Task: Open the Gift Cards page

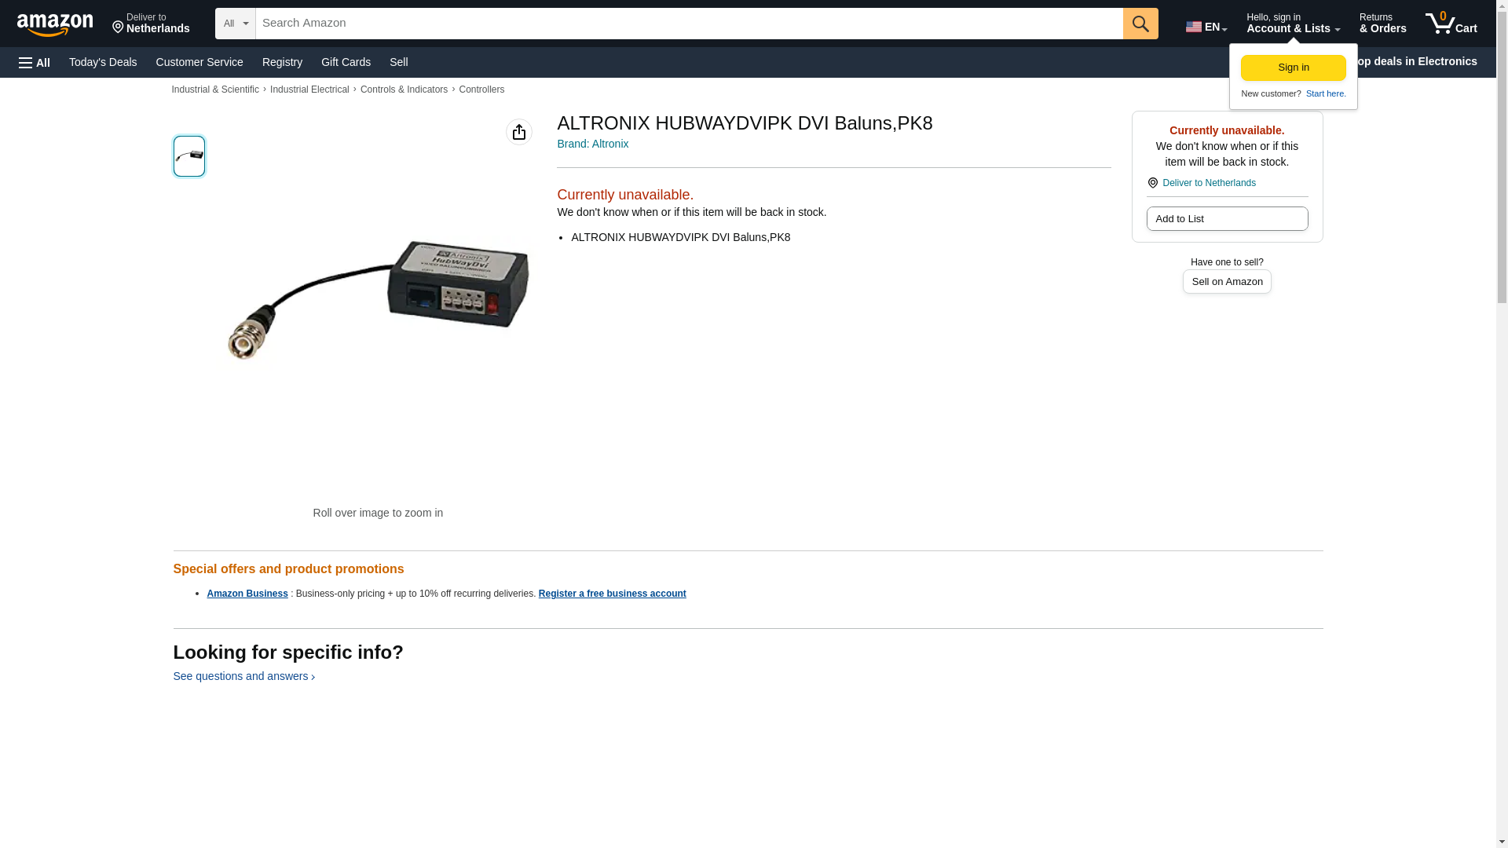Action: (346, 62)
